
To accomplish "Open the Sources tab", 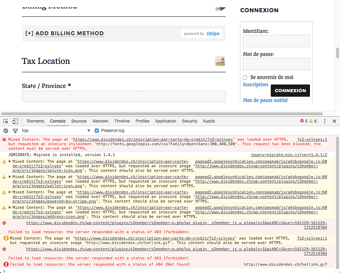I will point(79,121).
